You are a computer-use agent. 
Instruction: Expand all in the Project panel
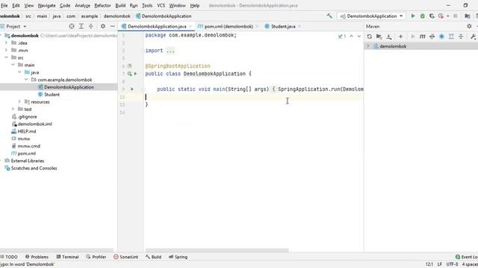(x=81, y=27)
